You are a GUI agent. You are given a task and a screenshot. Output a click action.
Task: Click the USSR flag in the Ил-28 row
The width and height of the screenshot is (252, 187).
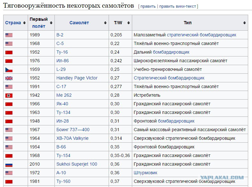[9, 121]
